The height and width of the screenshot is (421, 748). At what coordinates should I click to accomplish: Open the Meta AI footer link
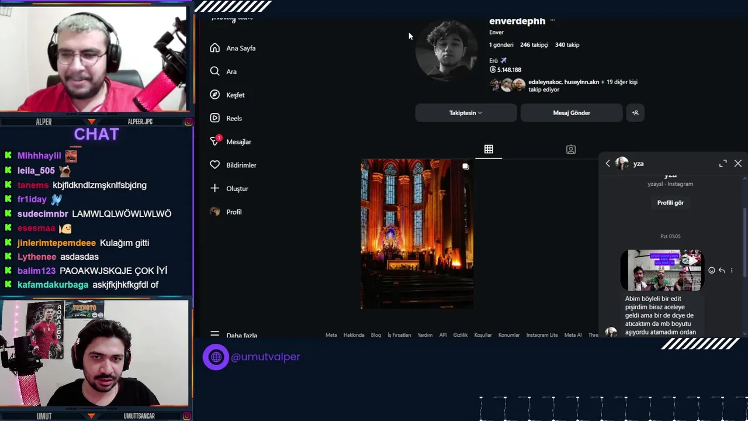[x=573, y=335]
